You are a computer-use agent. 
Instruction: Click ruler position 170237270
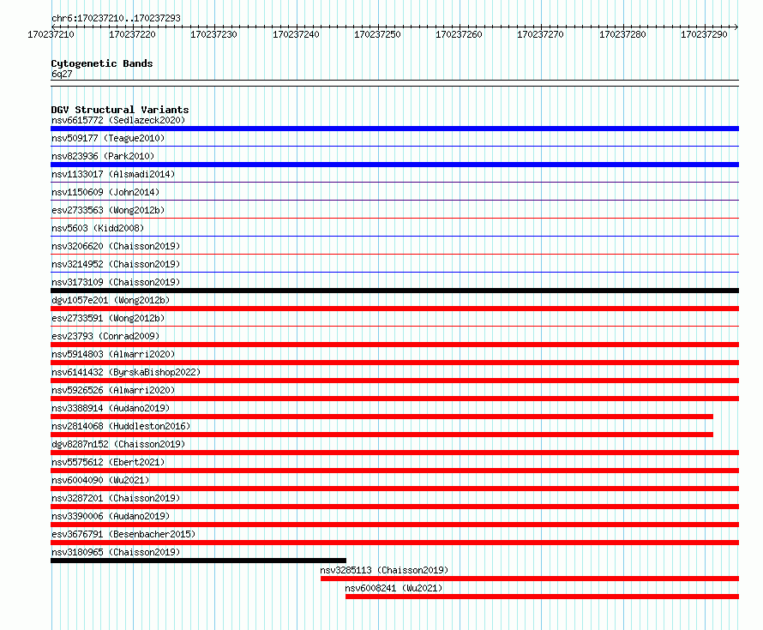point(540,34)
